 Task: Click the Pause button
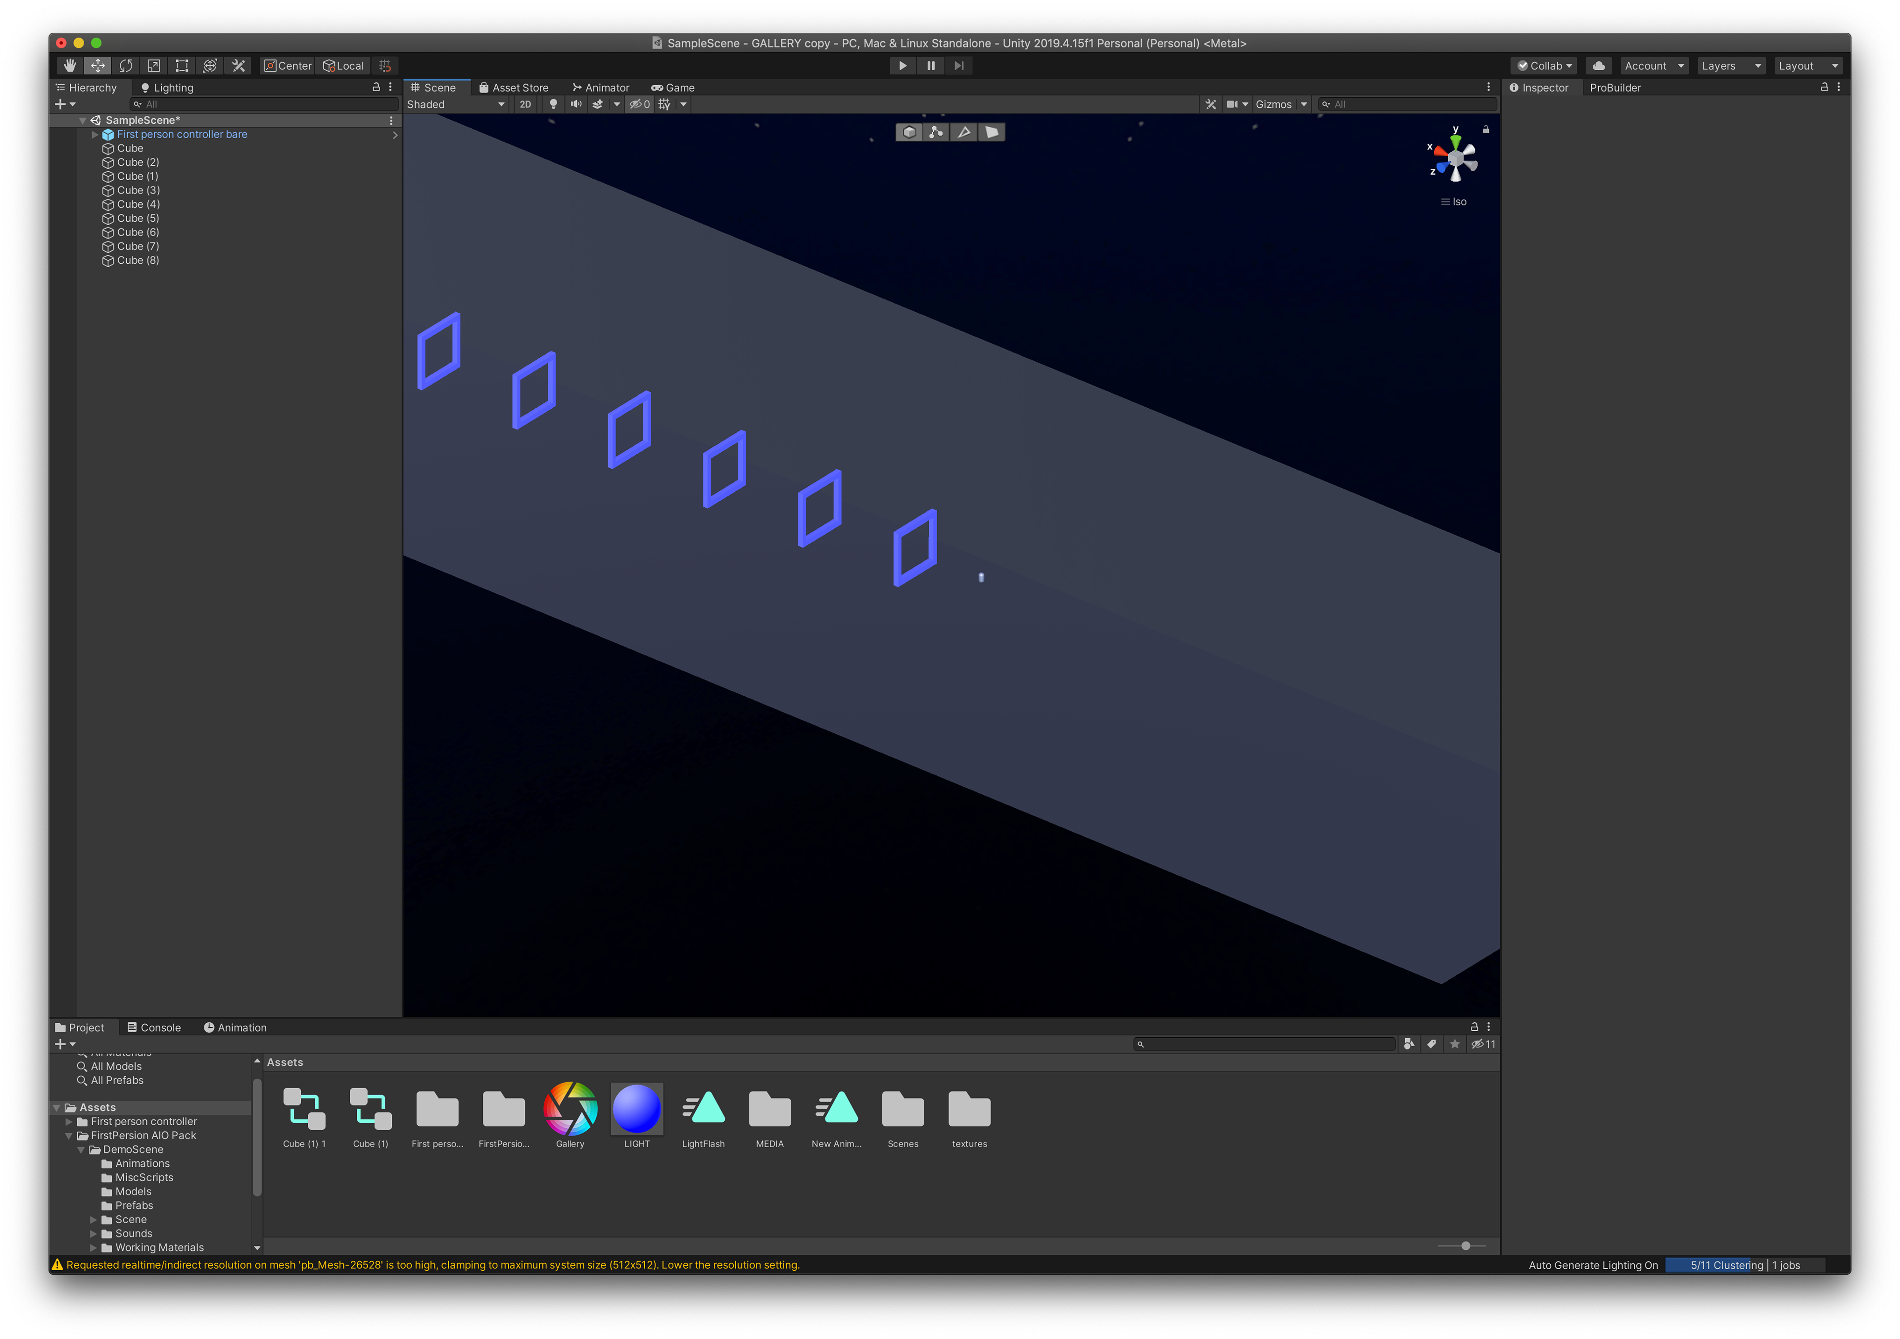(x=931, y=65)
